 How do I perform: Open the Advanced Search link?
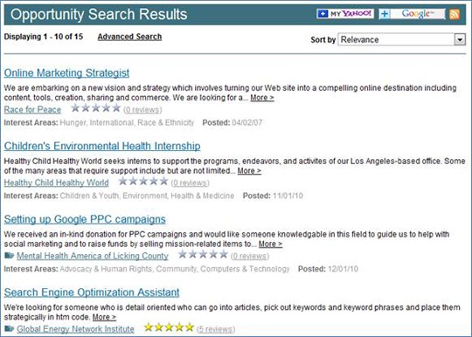(129, 37)
